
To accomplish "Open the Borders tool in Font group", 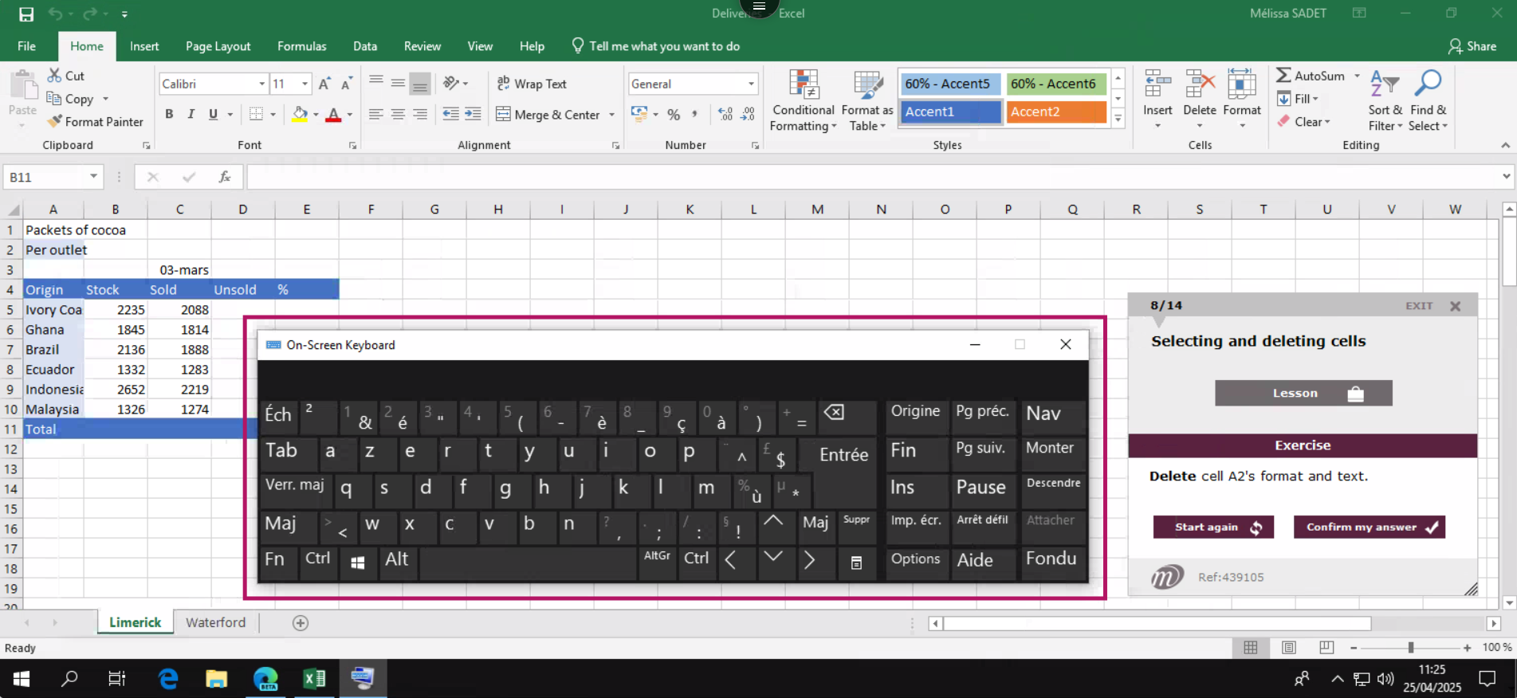I will pyautogui.click(x=256, y=114).
